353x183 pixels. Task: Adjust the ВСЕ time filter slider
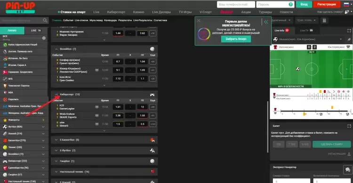44,38
